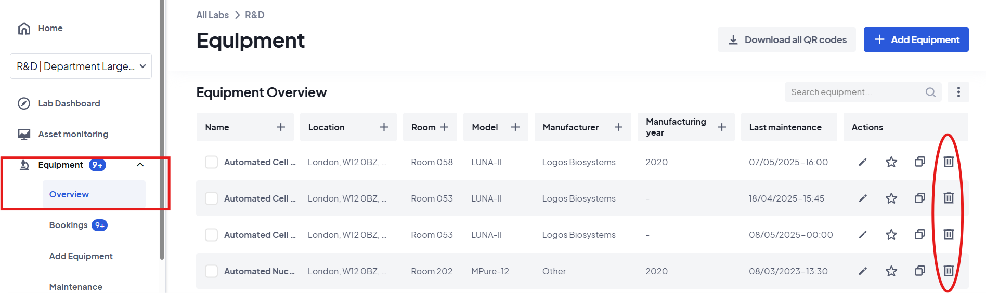The image size is (986, 293).
Task: Click the search magnifier icon
Action: pyautogui.click(x=930, y=92)
